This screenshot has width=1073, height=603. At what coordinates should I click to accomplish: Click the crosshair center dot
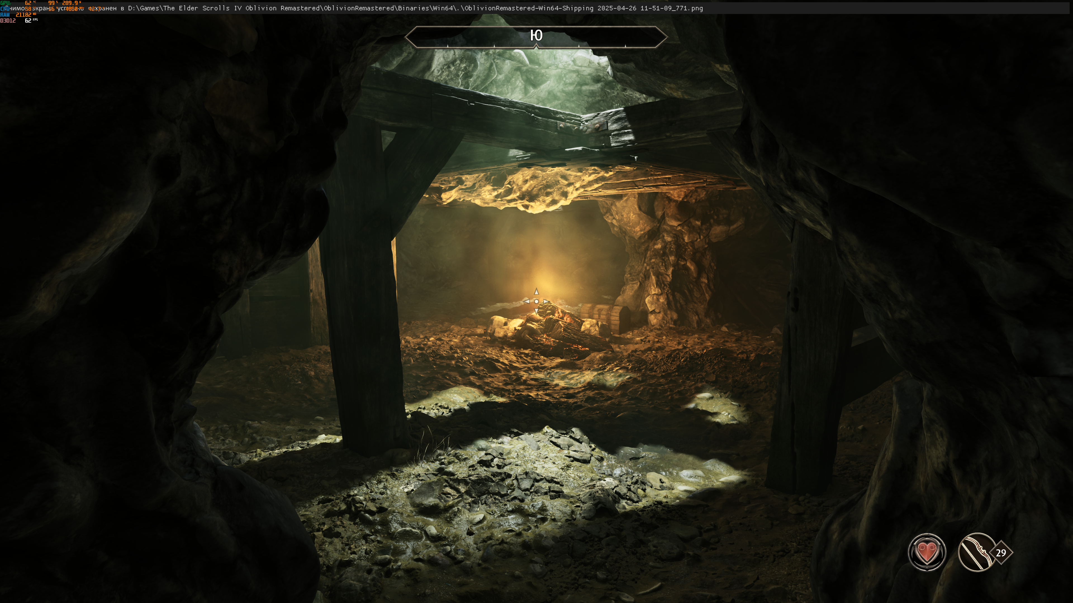(536, 301)
